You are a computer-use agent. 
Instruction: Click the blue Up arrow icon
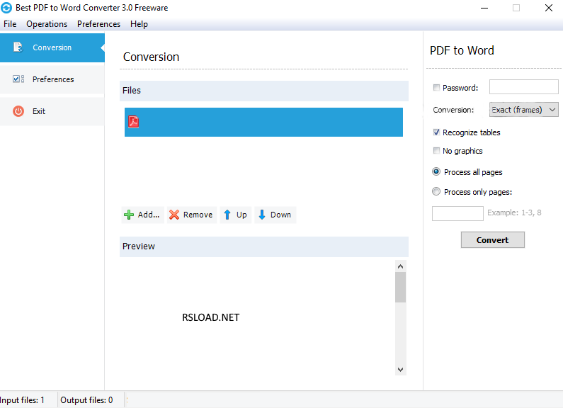[227, 215]
